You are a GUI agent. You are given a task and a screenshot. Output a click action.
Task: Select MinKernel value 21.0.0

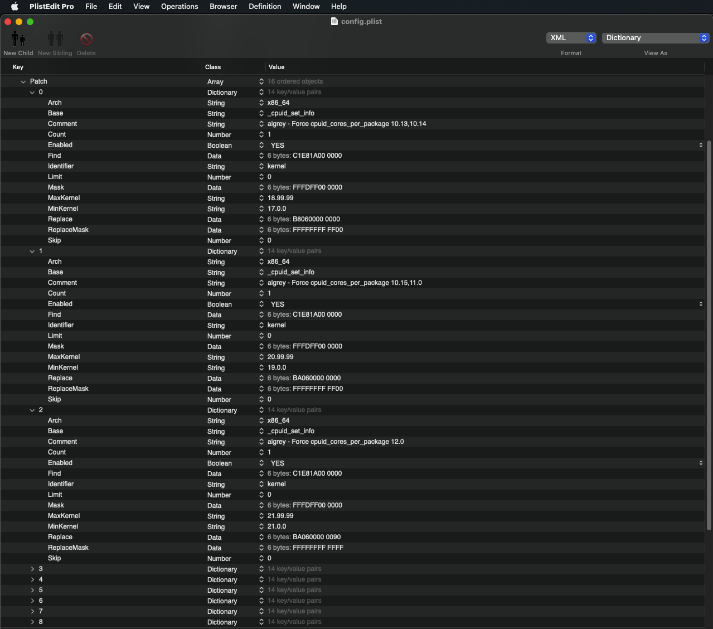[277, 526]
